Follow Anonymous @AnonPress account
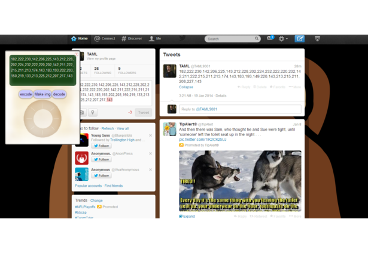The height and width of the screenshot is (253, 368). coord(101,159)
